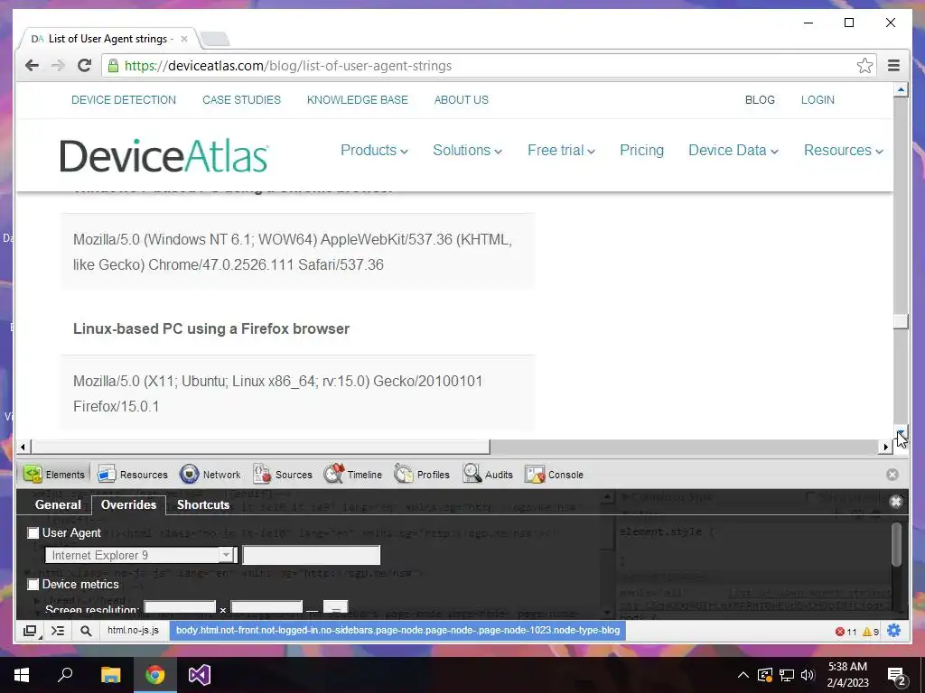The width and height of the screenshot is (925, 693).
Task: Select the html.no-js.js breadcrumb
Action: point(134,631)
